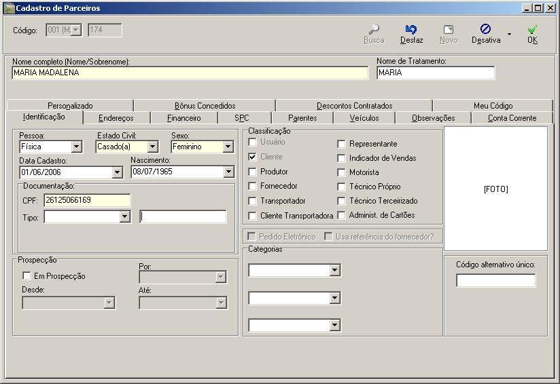Click the Busca magnifier icon
Screen dimensions: 560x384
click(374, 29)
